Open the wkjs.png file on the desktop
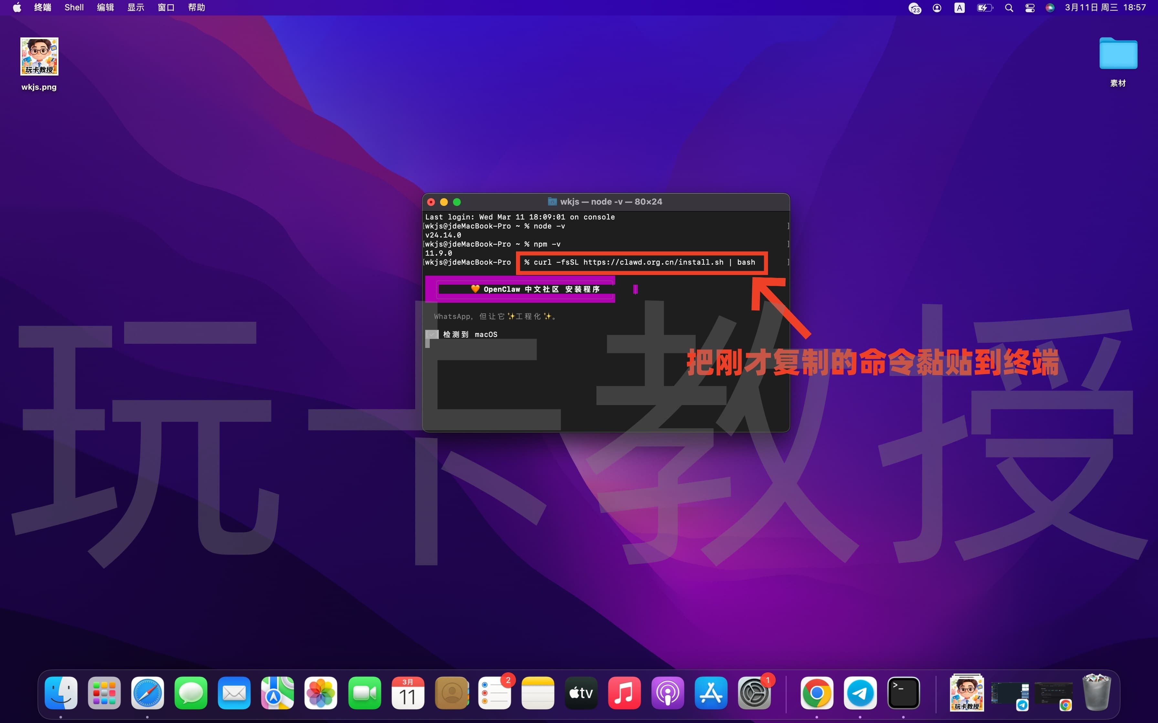The width and height of the screenshot is (1158, 723). 39,56
